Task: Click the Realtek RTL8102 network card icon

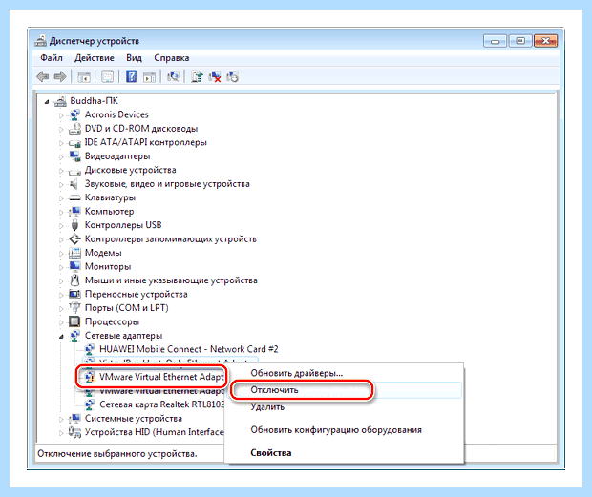Action: [x=90, y=404]
